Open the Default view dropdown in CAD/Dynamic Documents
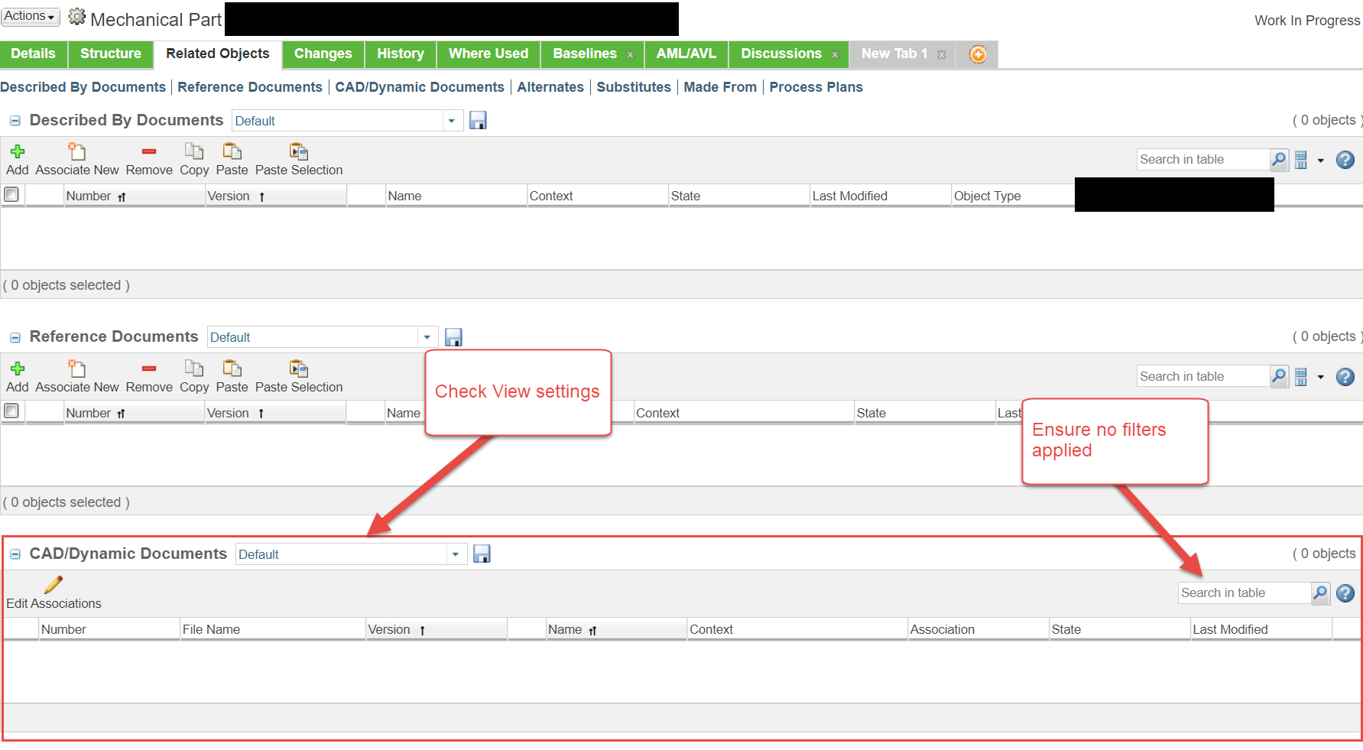Screen dimensions: 1363x750 point(456,554)
